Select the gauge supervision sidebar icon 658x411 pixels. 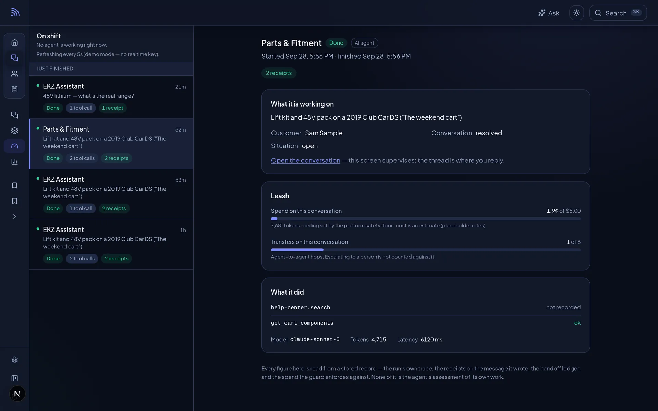[x=14, y=146]
